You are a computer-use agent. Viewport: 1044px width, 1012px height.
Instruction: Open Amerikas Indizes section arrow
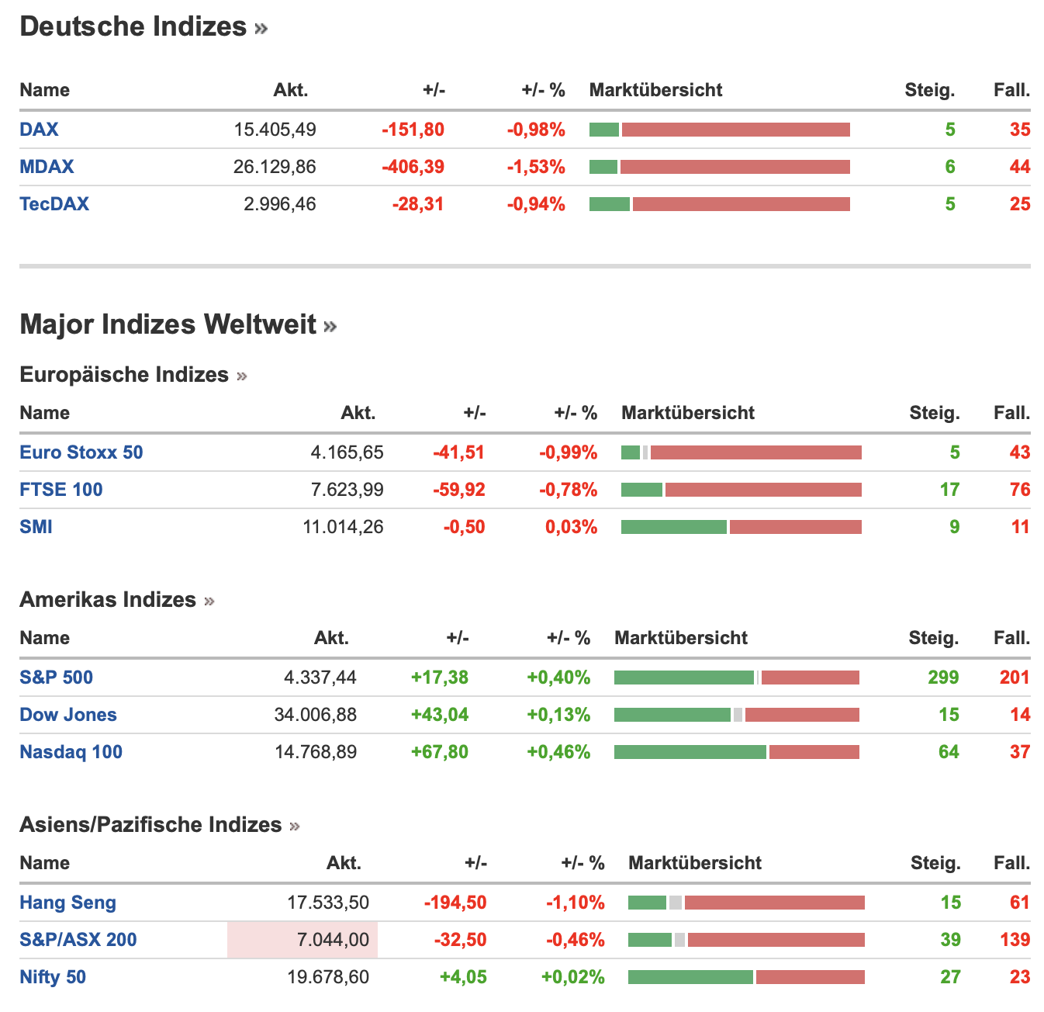pyautogui.click(x=209, y=601)
